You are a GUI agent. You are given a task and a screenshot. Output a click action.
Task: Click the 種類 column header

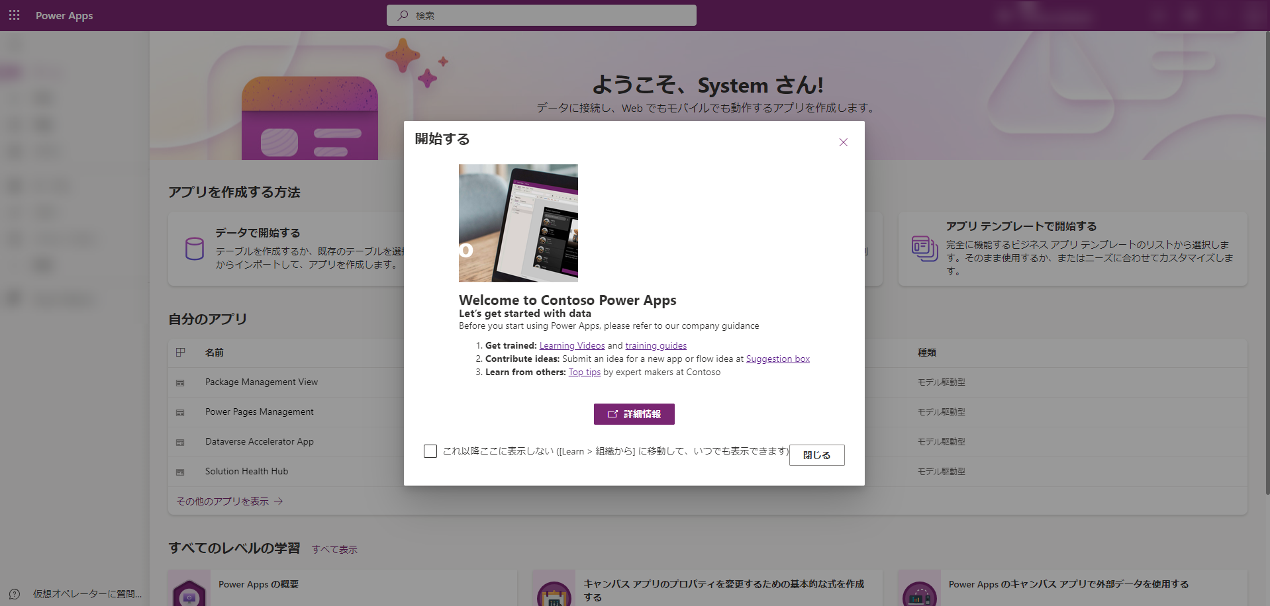pos(926,353)
